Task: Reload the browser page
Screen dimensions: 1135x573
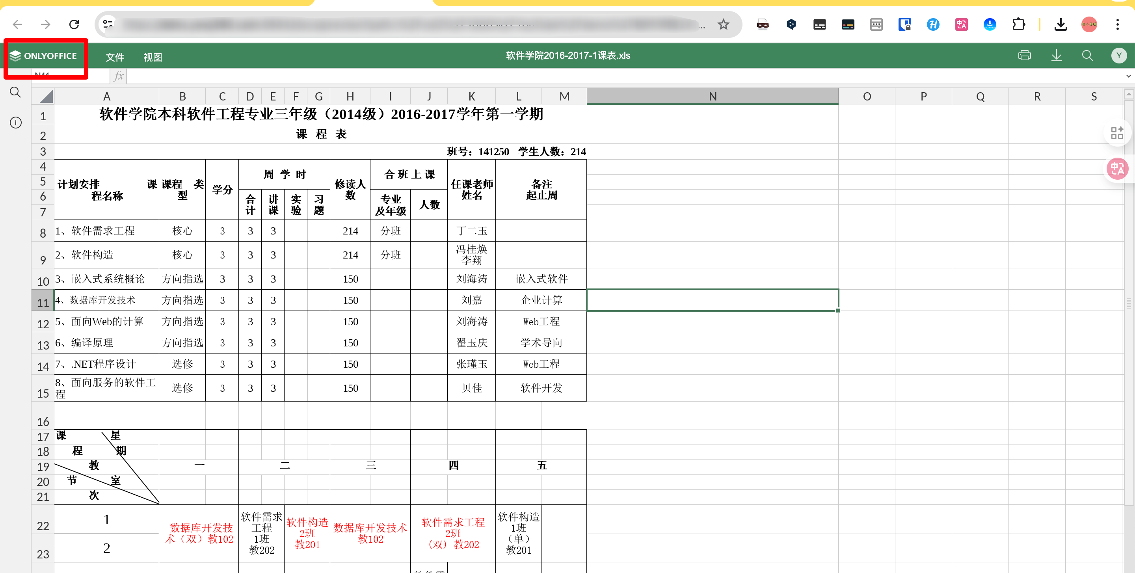Action: click(x=74, y=24)
